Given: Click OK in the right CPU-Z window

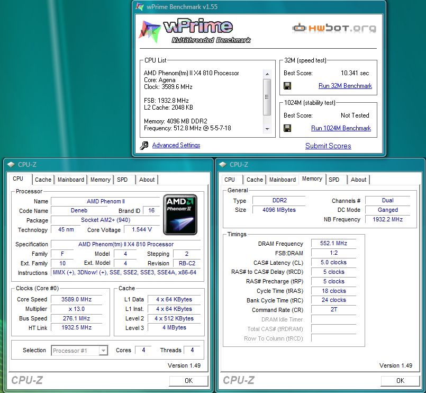Looking at the screenshot, I should click(400, 380).
